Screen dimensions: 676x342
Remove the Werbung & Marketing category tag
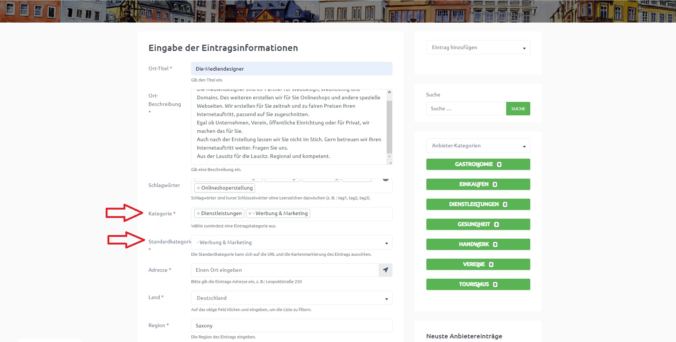[x=250, y=214]
